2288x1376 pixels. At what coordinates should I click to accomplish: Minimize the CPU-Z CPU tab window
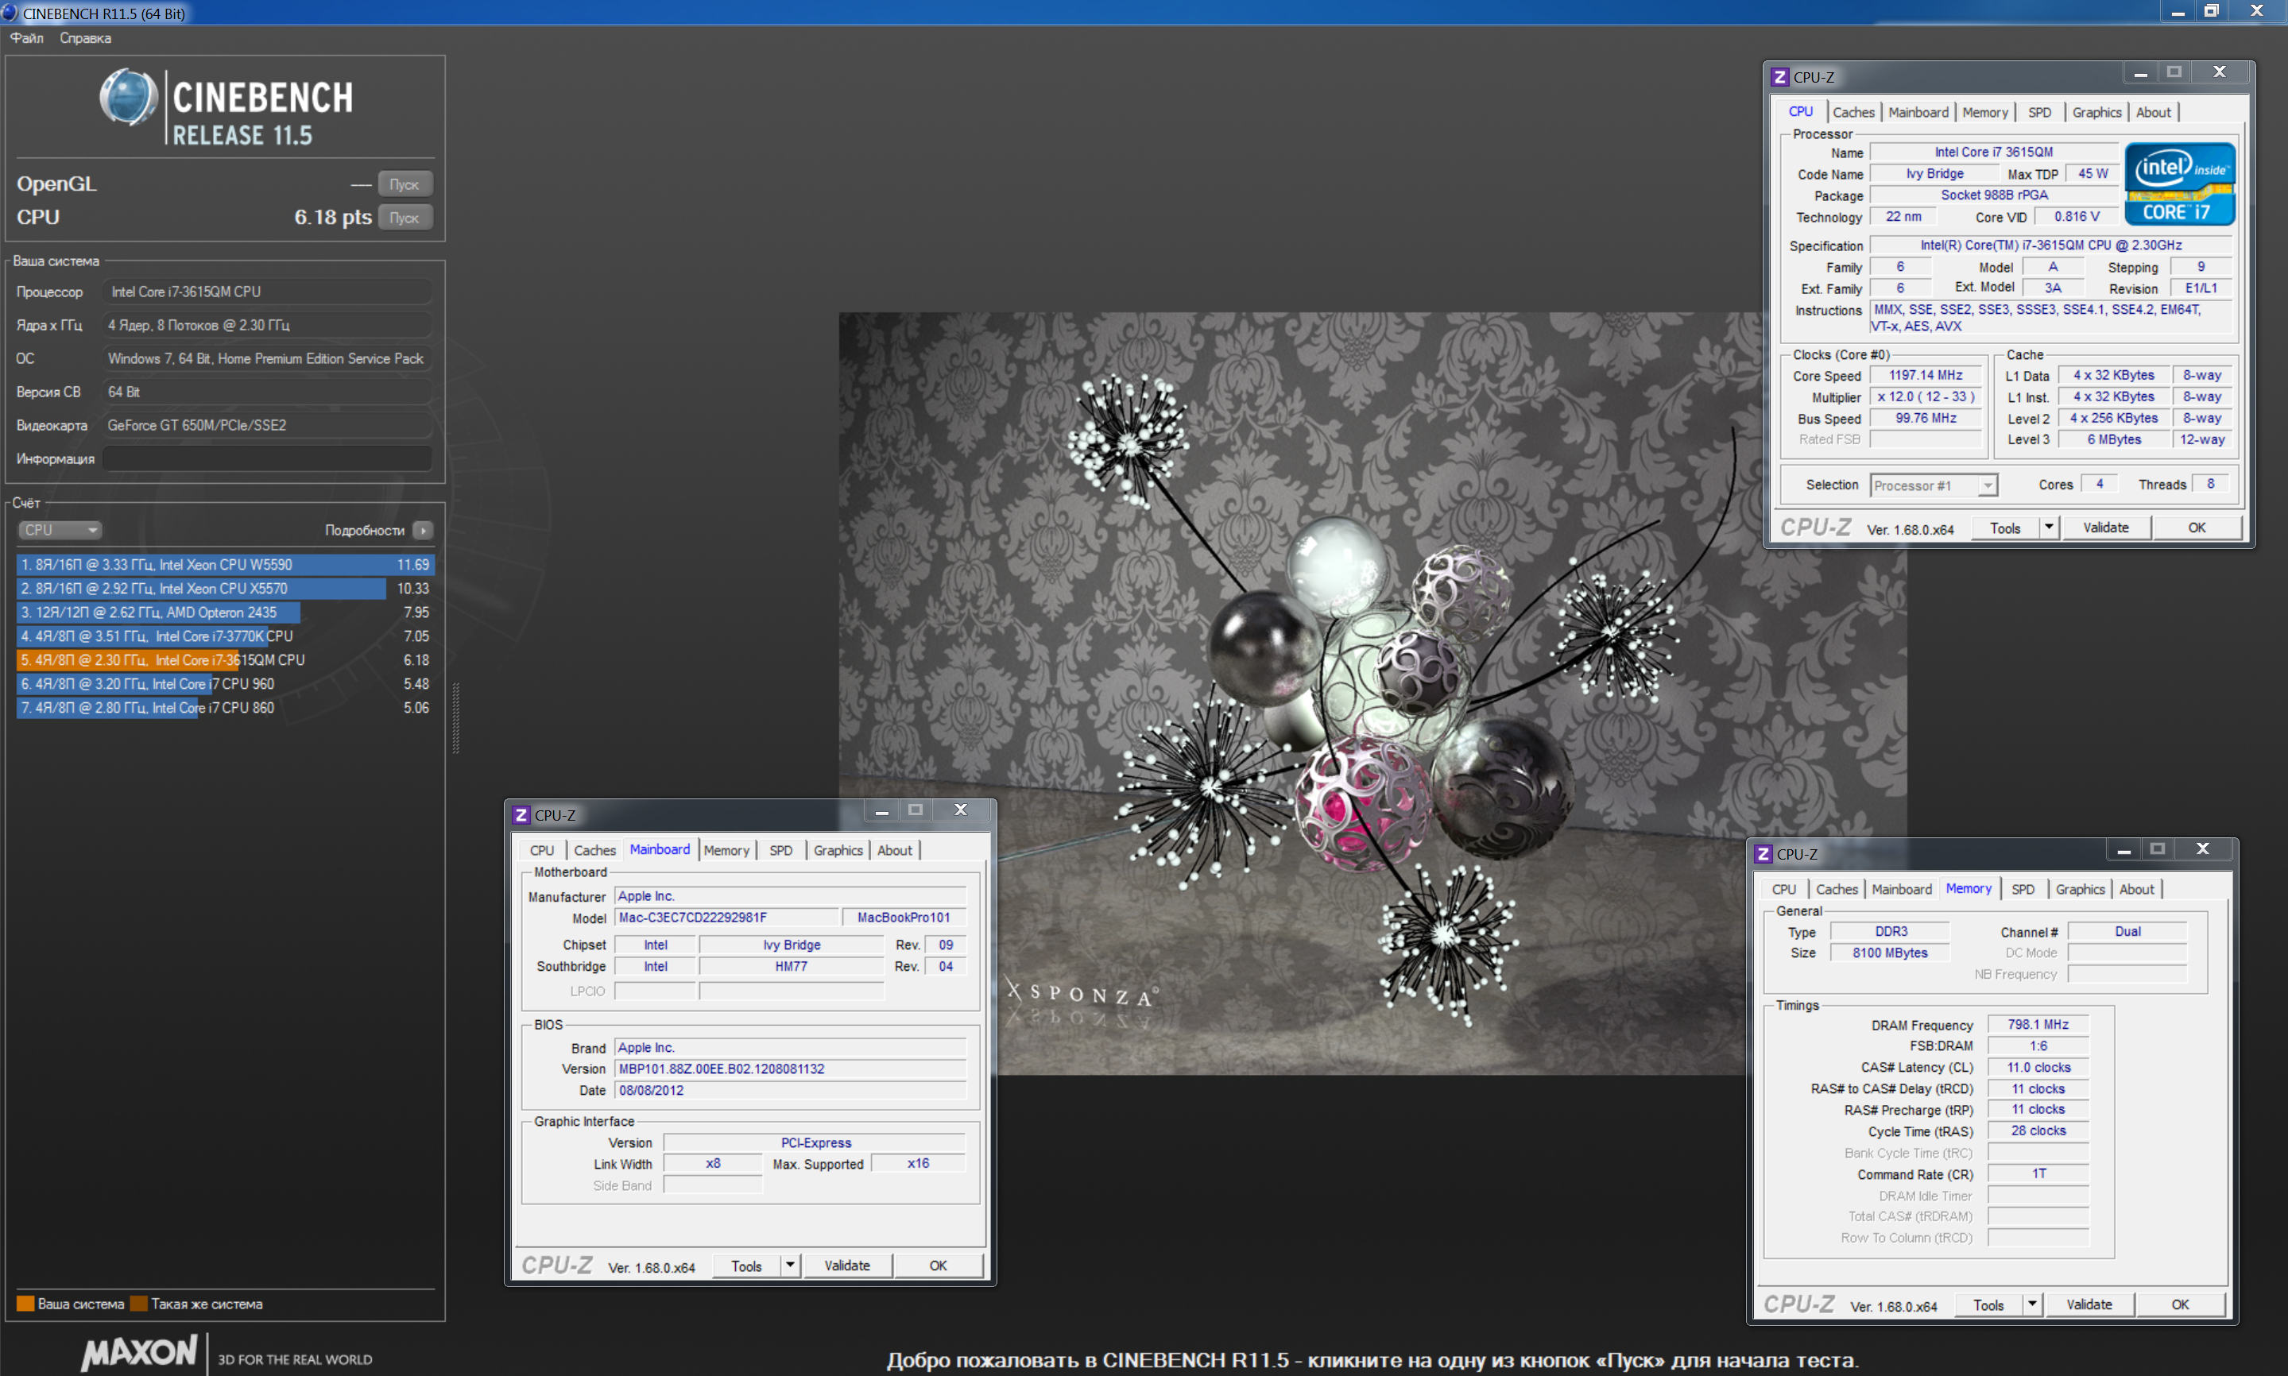[x=2140, y=72]
